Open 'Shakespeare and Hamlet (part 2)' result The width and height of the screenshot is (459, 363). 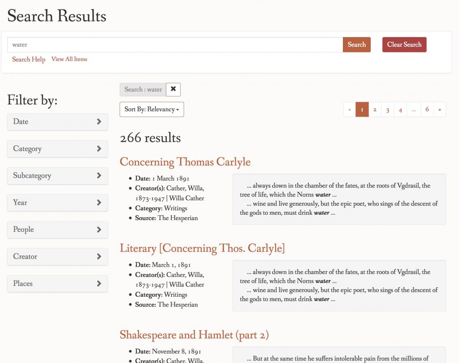click(x=194, y=335)
